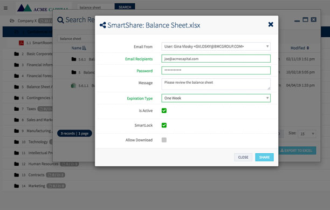Click the EXPORT TO EXCEL button
Image resolution: width=330 pixels, height=210 pixels.
coord(297,151)
